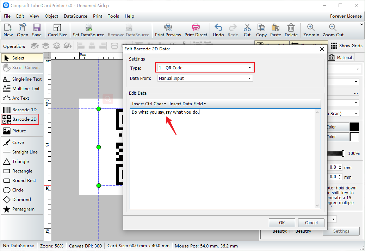
Task: Click the white color swatch
Action: coord(354,137)
